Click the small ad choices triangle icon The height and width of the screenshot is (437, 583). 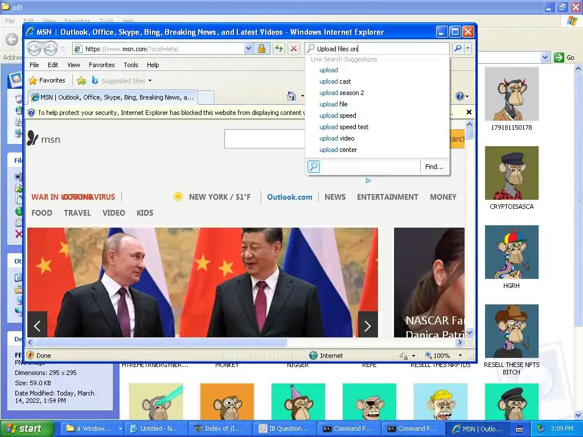(x=368, y=180)
